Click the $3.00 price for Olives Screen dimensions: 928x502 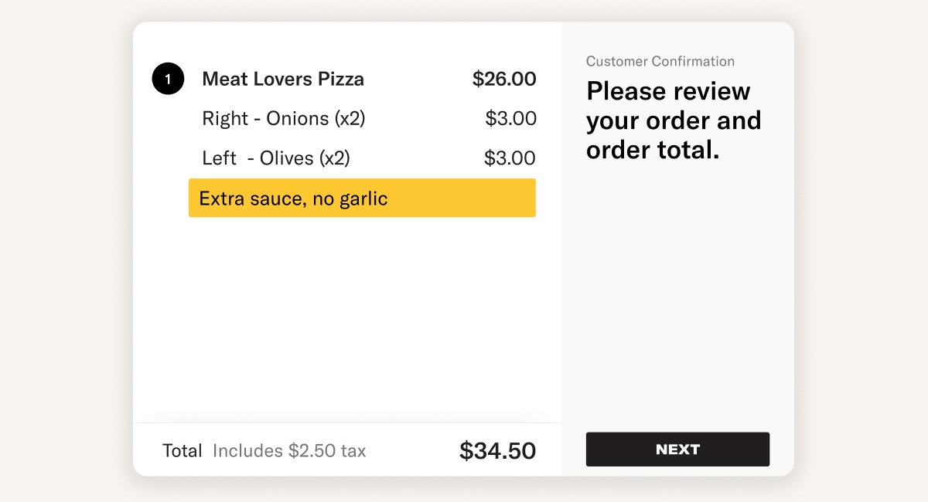(510, 158)
